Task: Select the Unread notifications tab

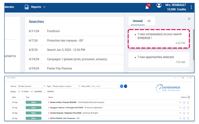Action: [x=138, y=21]
